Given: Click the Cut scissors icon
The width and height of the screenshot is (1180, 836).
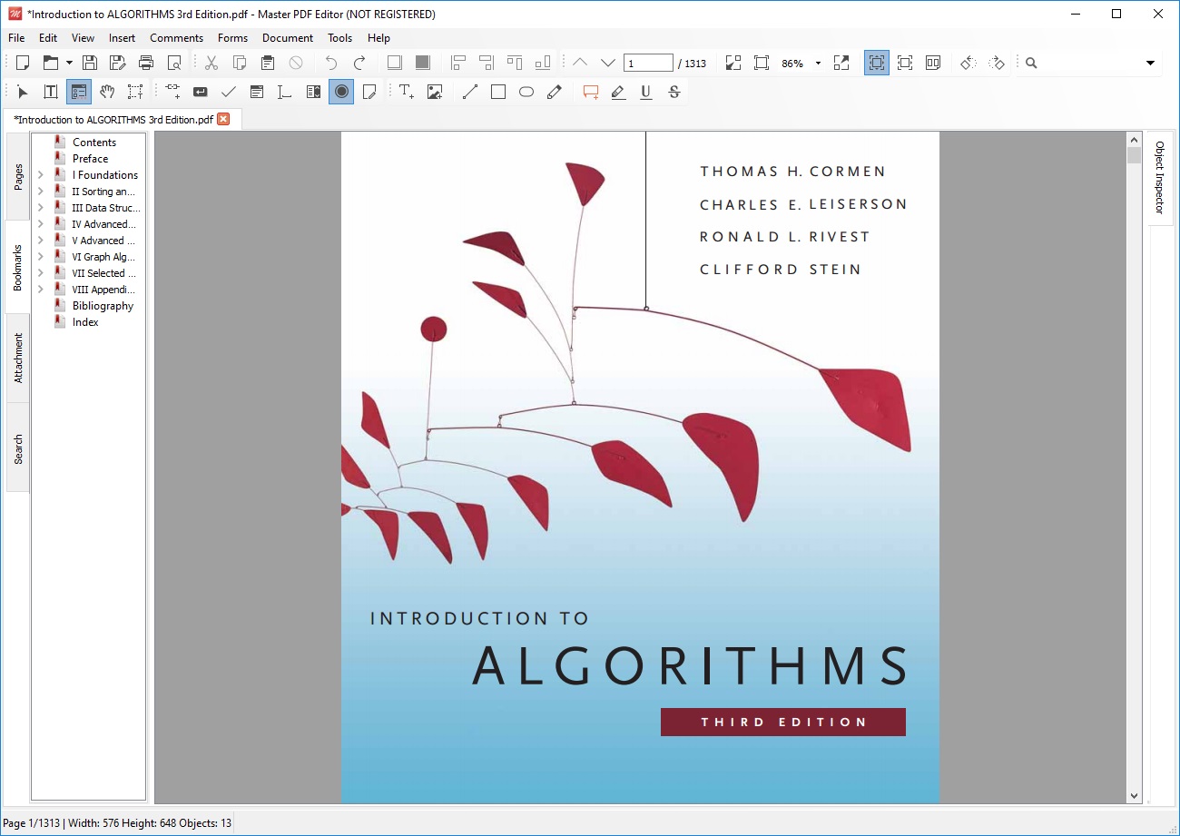Looking at the screenshot, I should point(211,63).
